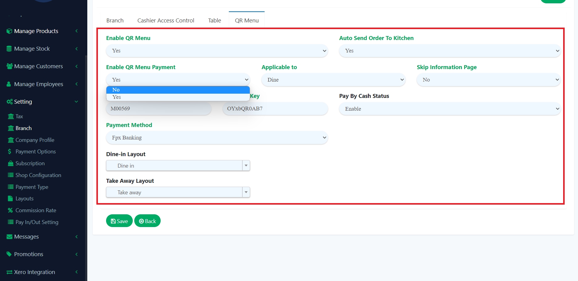This screenshot has width=578, height=281.
Task: Open the Xero Integration sidebar icon
Action: coord(9,272)
